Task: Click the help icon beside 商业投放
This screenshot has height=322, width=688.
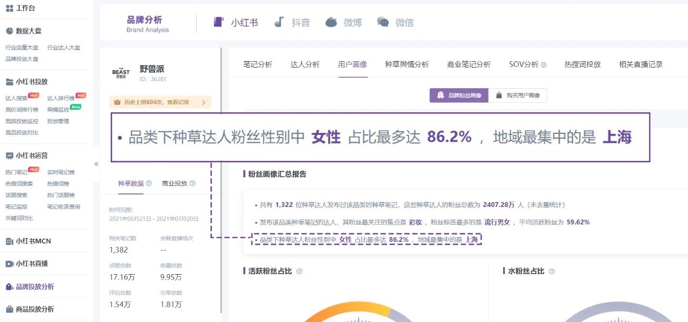Action: pos(192,183)
